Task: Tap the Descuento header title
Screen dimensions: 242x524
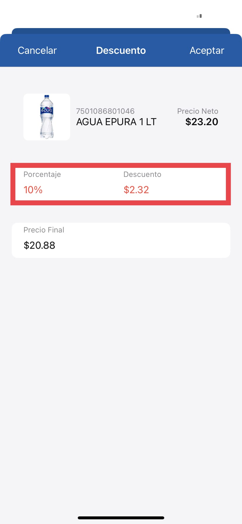Action: coord(121,50)
